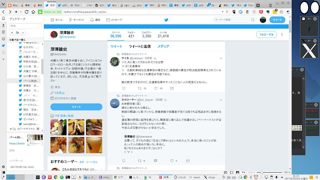Open the ホーム navigation item

click(x=56, y=20)
